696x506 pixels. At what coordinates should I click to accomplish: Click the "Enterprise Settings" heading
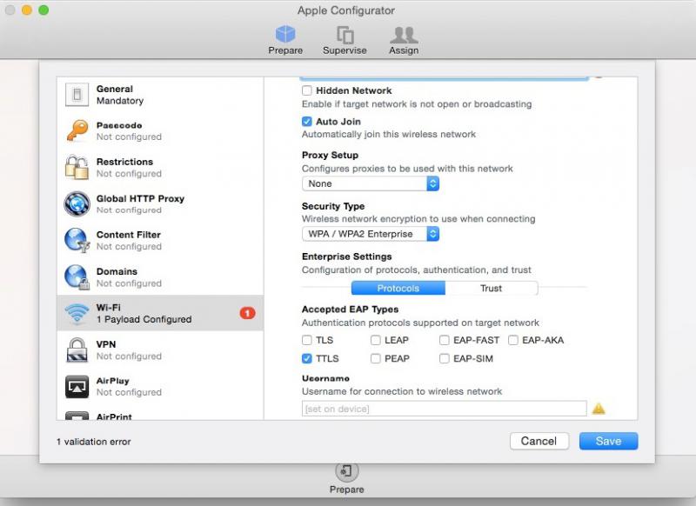(346, 256)
